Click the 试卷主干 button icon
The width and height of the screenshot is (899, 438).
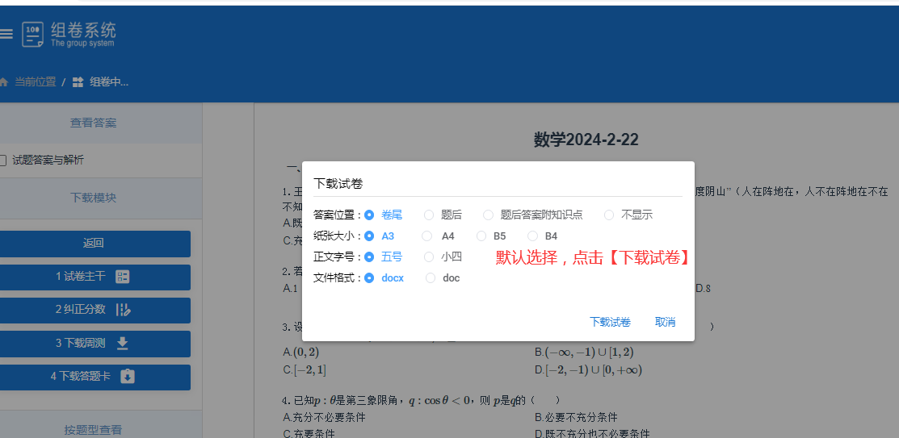pos(123,277)
